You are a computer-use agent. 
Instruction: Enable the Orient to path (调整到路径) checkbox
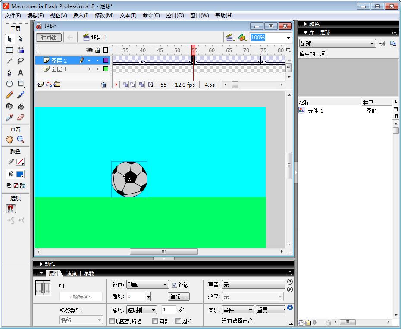[112, 321]
